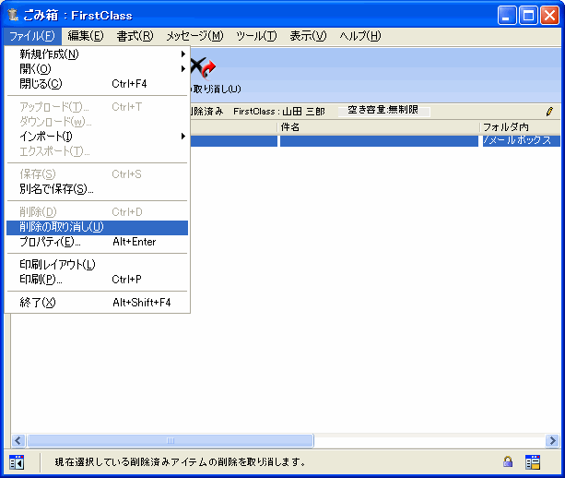Open the 編集 menu
Image resolution: width=565 pixels, height=478 pixels.
tap(86, 36)
